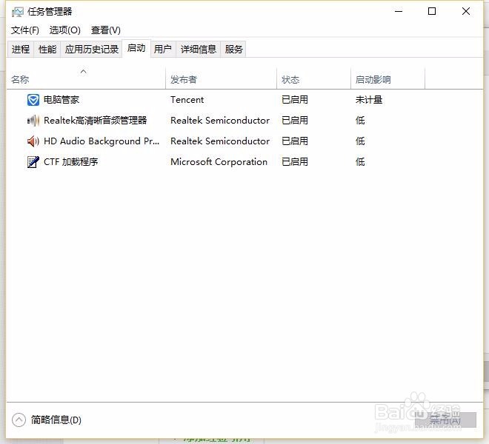The image size is (489, 444).
Task: Click the 简略信息(D) link text
Action: (56, 420)
